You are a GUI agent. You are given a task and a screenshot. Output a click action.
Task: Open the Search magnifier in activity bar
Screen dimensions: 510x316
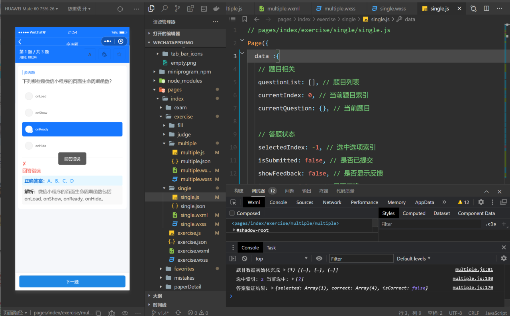point(164,8)
